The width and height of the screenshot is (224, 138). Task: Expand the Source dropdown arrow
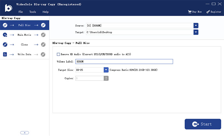[x=196, y=26]
